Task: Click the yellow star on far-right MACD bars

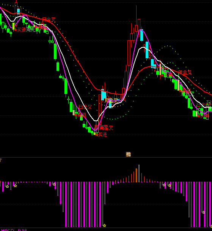Action: pos(204,212)
